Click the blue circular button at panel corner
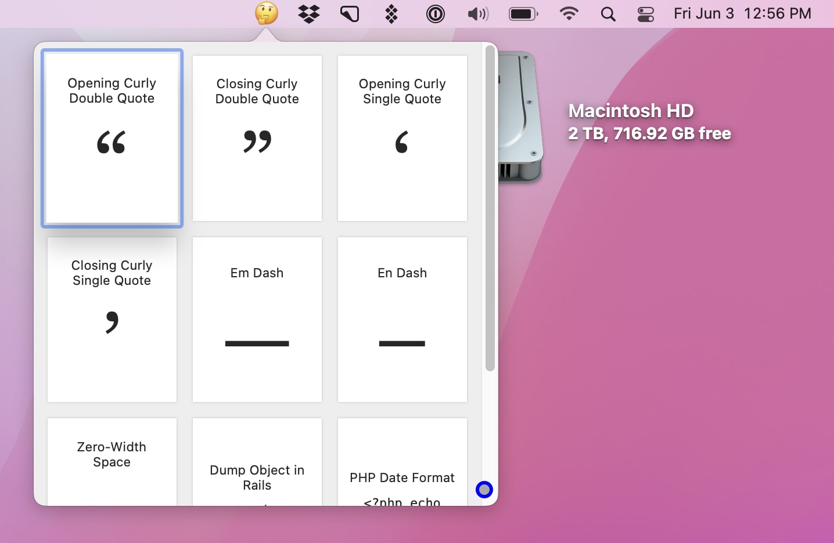This screenshot has width=834, height=543. coord(484,490)
